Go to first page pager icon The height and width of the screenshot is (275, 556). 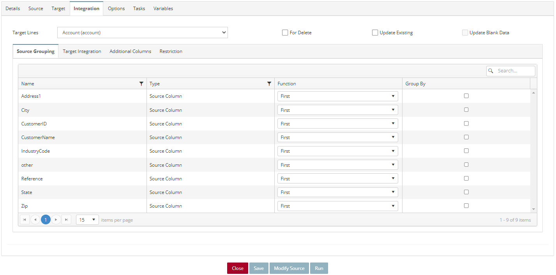point(25,220)
